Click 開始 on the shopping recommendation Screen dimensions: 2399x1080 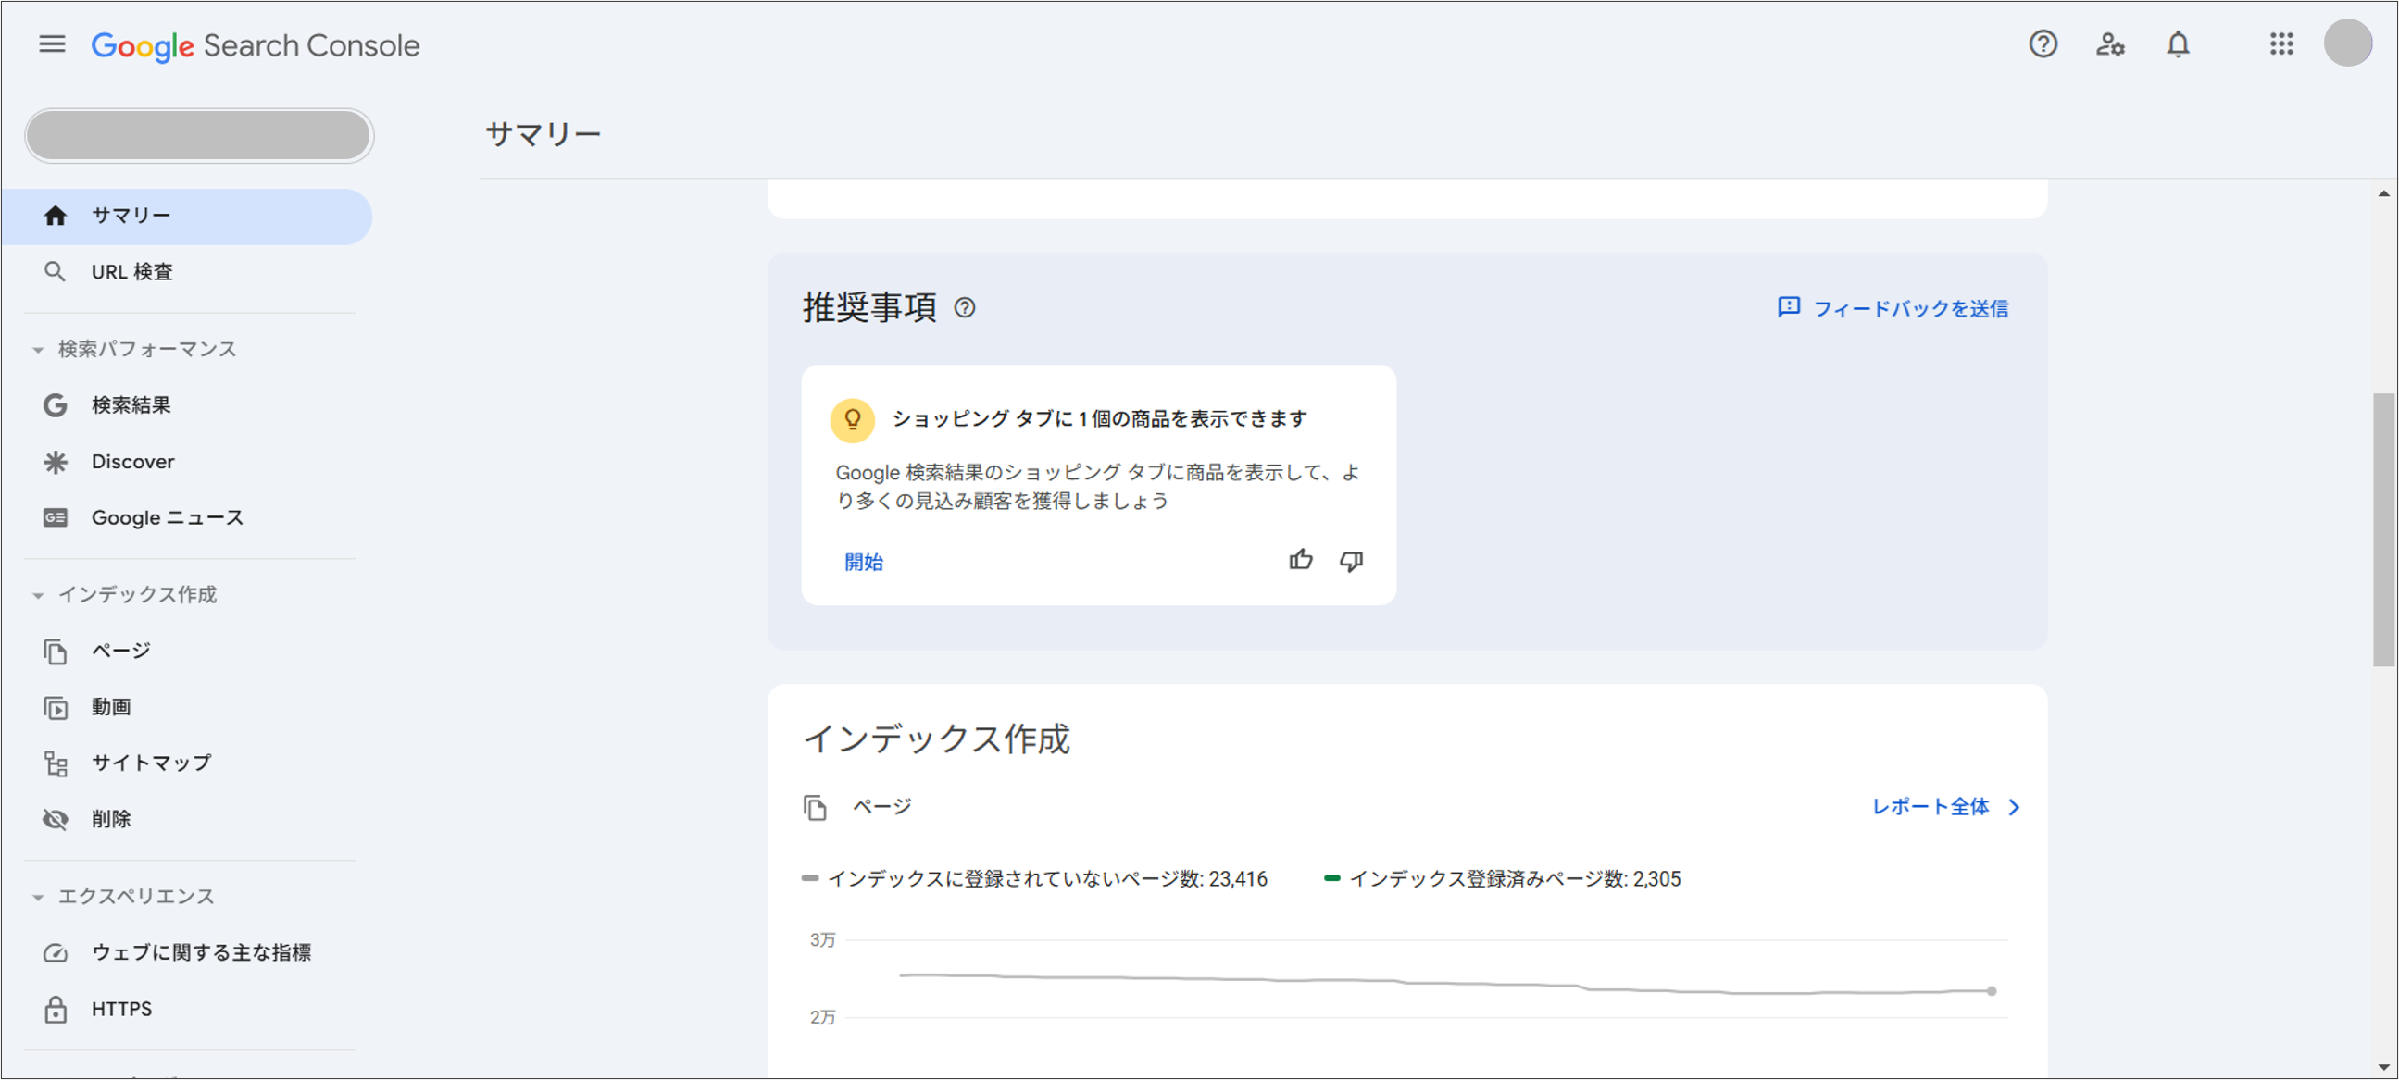click(x=863, y=563)
